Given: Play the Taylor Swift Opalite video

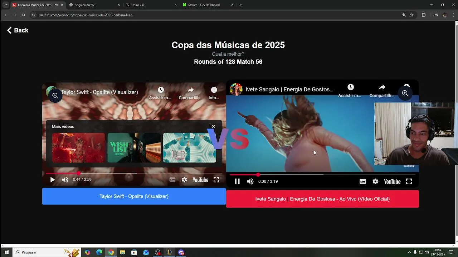Looking at the screenshot, I should point(52,180).
